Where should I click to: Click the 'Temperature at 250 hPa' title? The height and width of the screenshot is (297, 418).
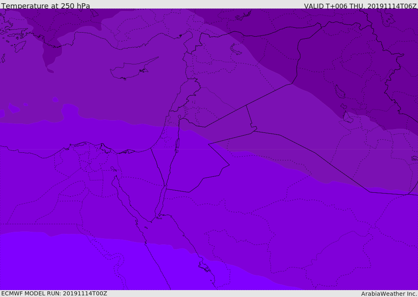46,6
